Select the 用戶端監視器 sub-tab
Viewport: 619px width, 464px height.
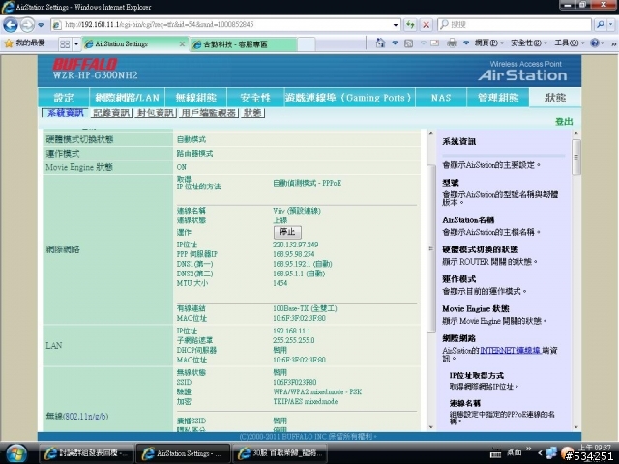point(209,113)
